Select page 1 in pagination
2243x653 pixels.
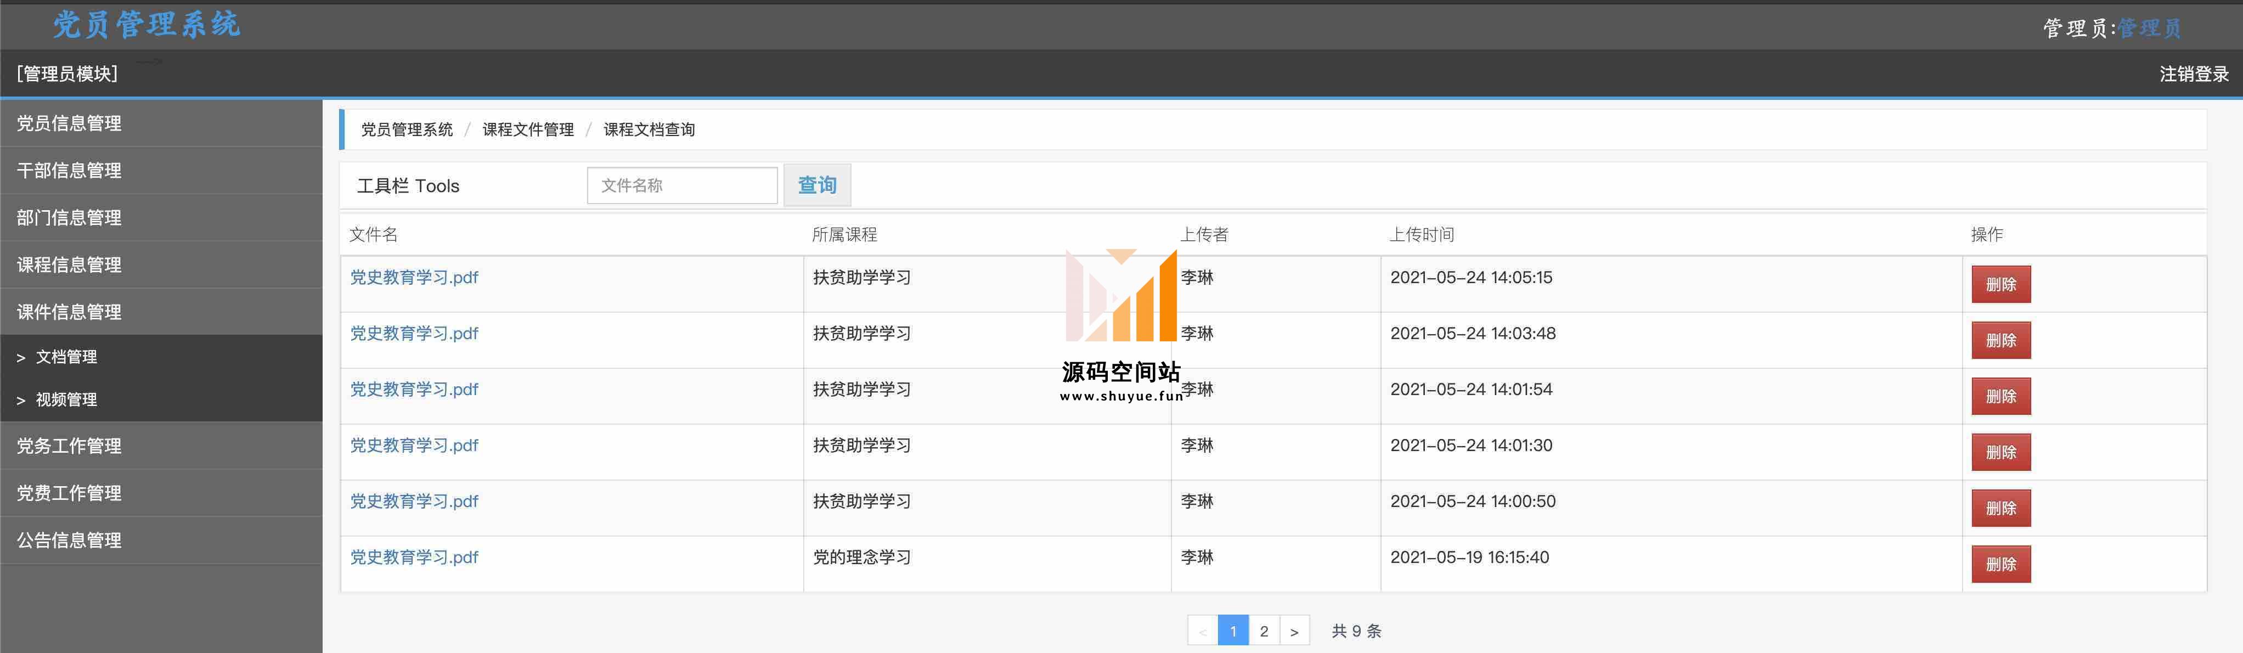(x=1233, y=631)
